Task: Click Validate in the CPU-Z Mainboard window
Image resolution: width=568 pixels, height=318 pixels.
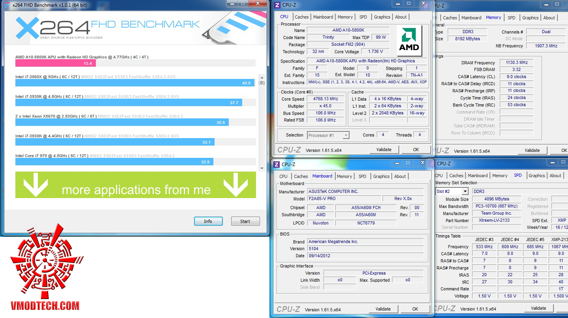Action: 383,309
